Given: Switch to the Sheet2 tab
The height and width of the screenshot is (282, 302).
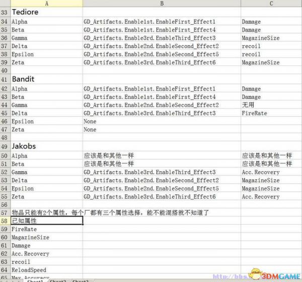Looking at the screenshot, I should click(x=58, y=280).
